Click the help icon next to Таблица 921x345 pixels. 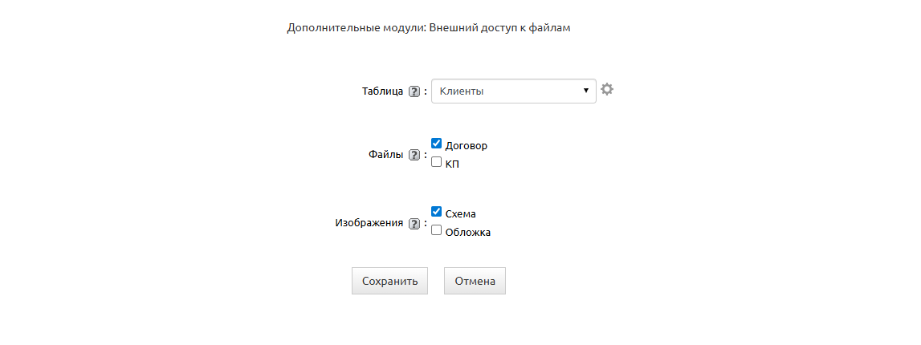tap(414, 91)
